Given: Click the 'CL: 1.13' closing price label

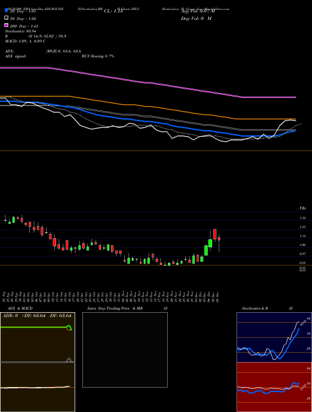Looking at the screenshot, I should pyautogui.click(x=113, y=11).
